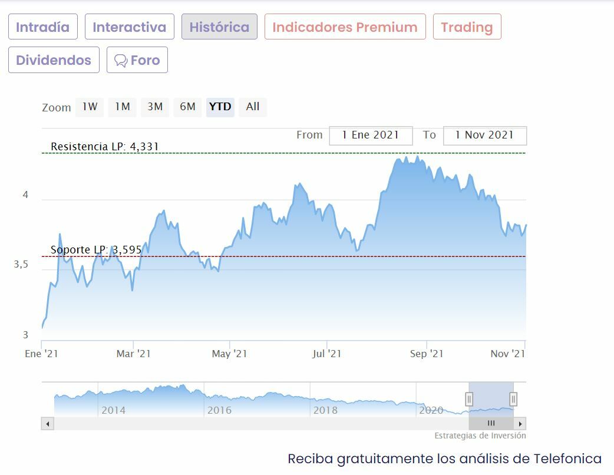
Task: Set zoom range to 1W
Action: 90,107
